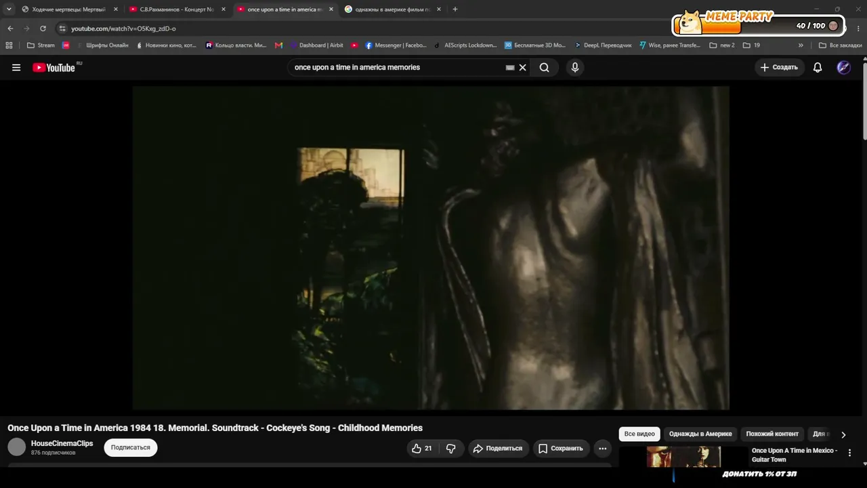Screen dimensions: 867x488
Task: Close the однажды в америке Google tab
Action: [x=439, y=9]
